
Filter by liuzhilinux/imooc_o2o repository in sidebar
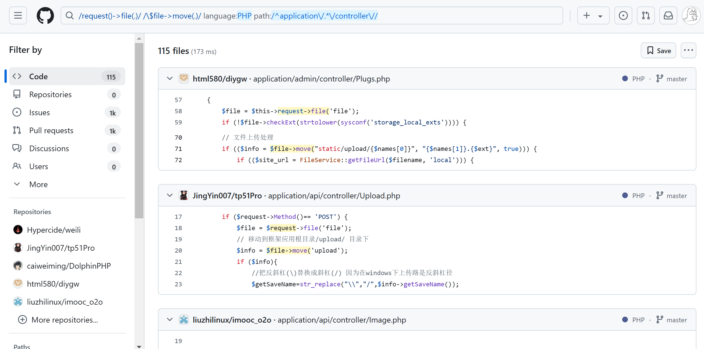tap(67, 302)
